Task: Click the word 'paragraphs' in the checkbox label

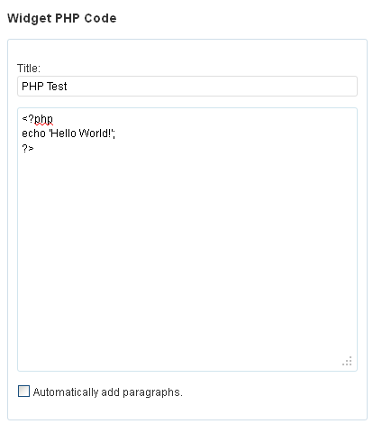Action: (151, 392)
